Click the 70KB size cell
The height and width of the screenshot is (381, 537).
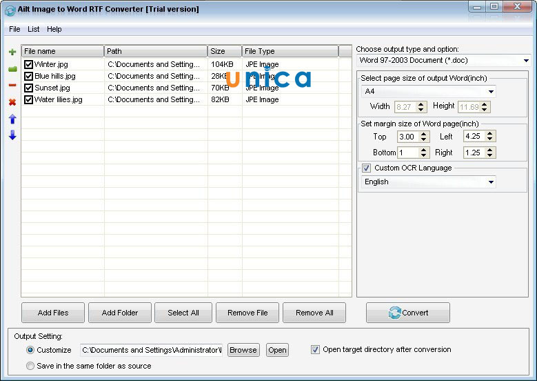point(220,88)
